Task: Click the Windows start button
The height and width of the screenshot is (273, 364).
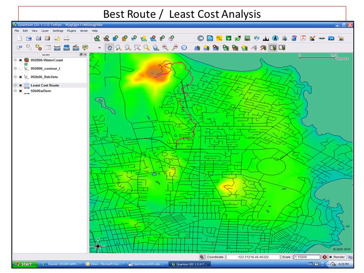Action: pos(25,264)
